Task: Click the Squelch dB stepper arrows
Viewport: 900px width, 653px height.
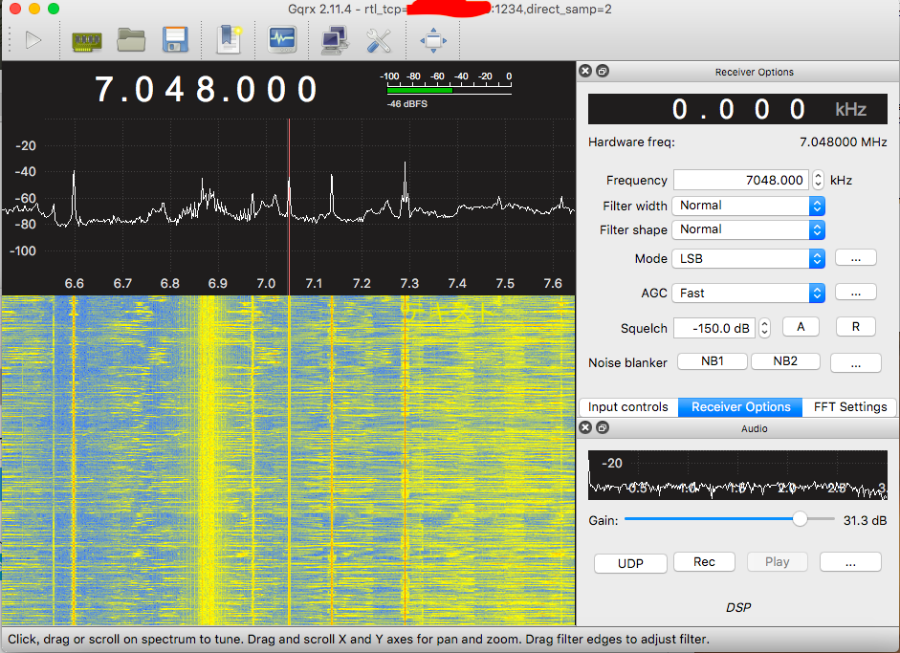Action: click(764, 328)
